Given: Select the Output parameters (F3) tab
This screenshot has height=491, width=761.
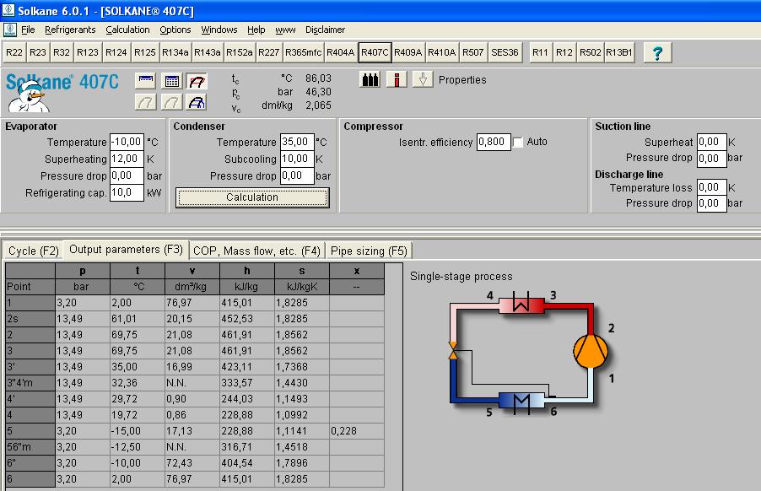Looking at the screenshot, I should pos(127,250).
